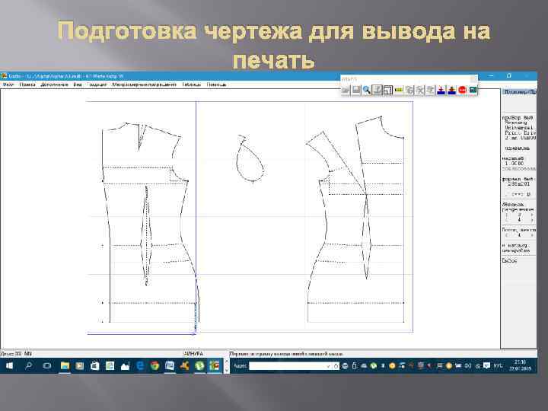This screenshot has width=548, height=411.
Task: Click the second blue-red arrow icon
Action: coord(451,90)
